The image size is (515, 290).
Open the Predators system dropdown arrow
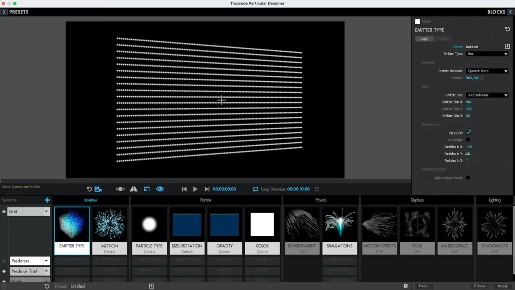click(x=46, y=261)
